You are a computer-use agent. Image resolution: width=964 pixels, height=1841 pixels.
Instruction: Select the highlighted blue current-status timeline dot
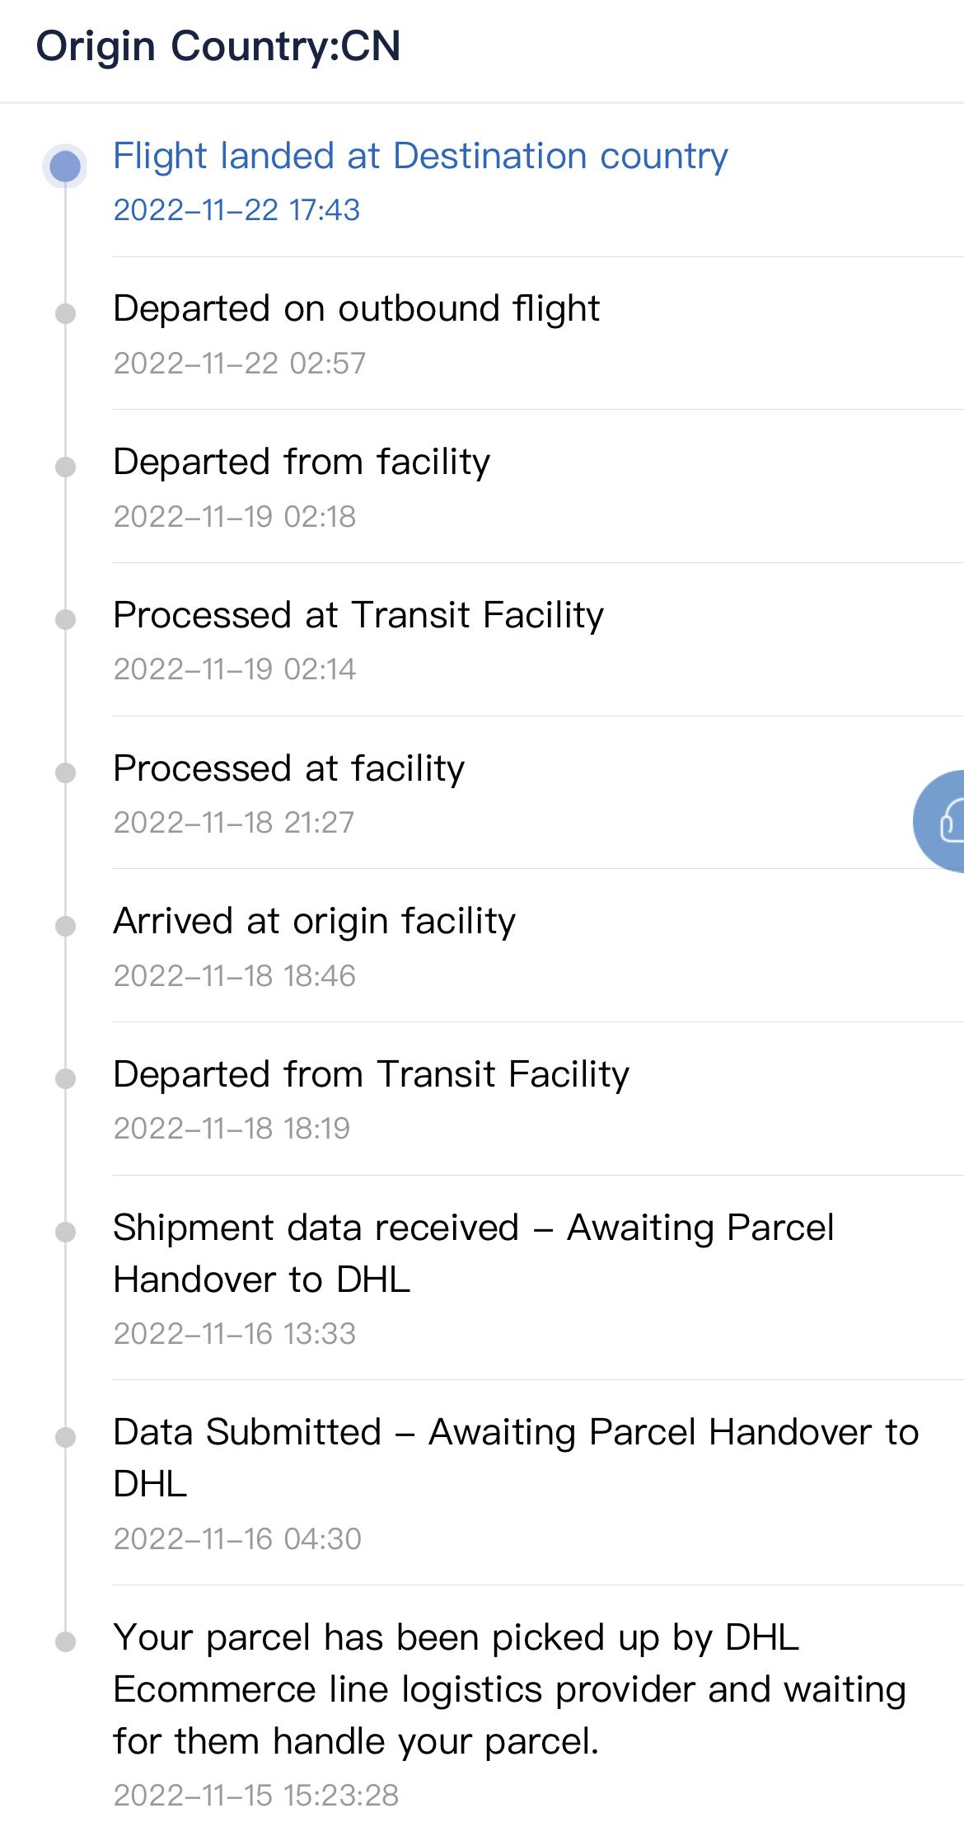(x=65, y=166)
